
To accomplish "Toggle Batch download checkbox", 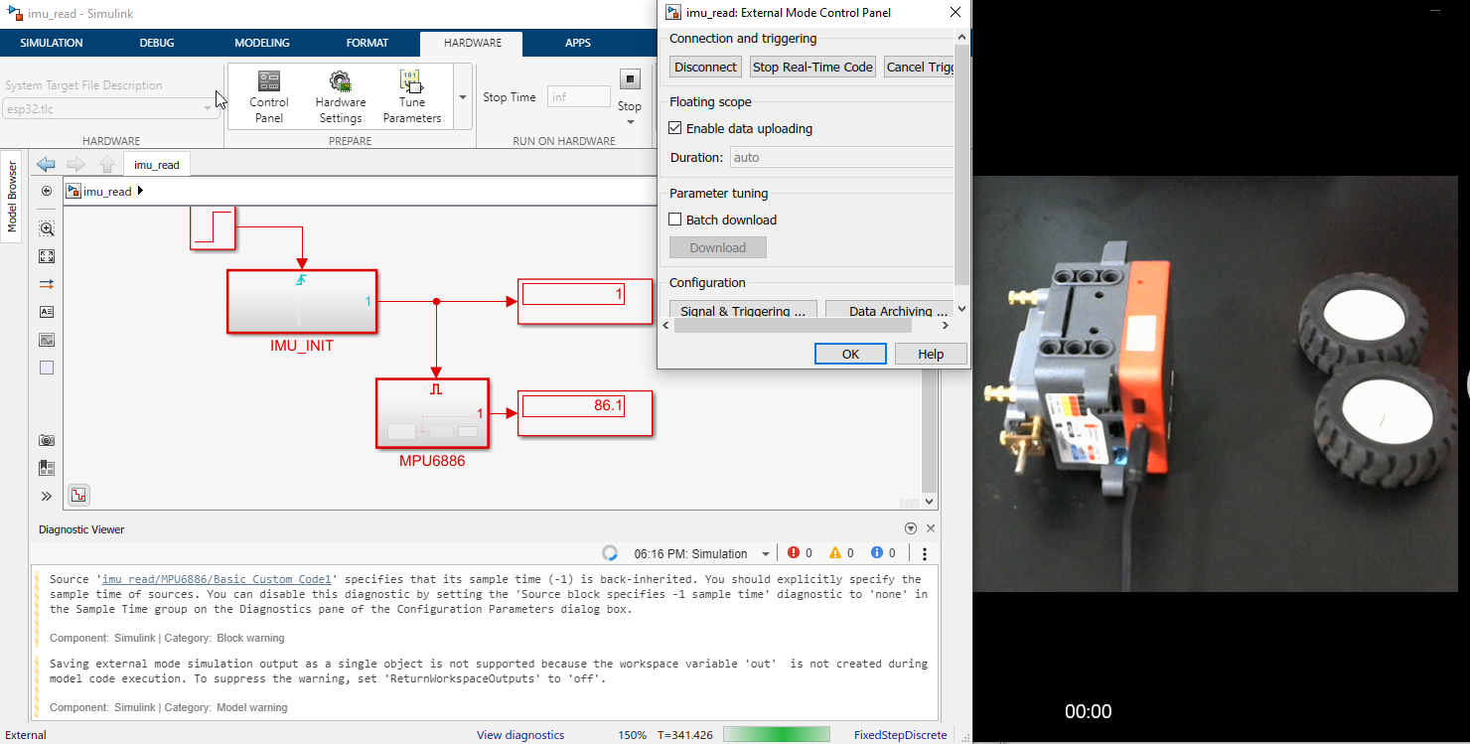I will pos(675,220).
